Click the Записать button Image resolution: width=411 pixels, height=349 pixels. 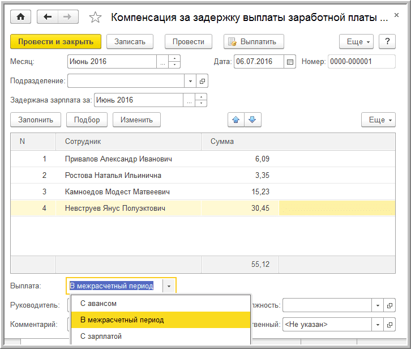click(x=130, y=41)
